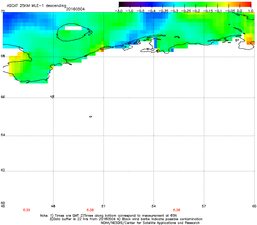The width and height of the screenshot is (257, 225).
Task: Click the 57 longitude label
Action: (204, 206)
